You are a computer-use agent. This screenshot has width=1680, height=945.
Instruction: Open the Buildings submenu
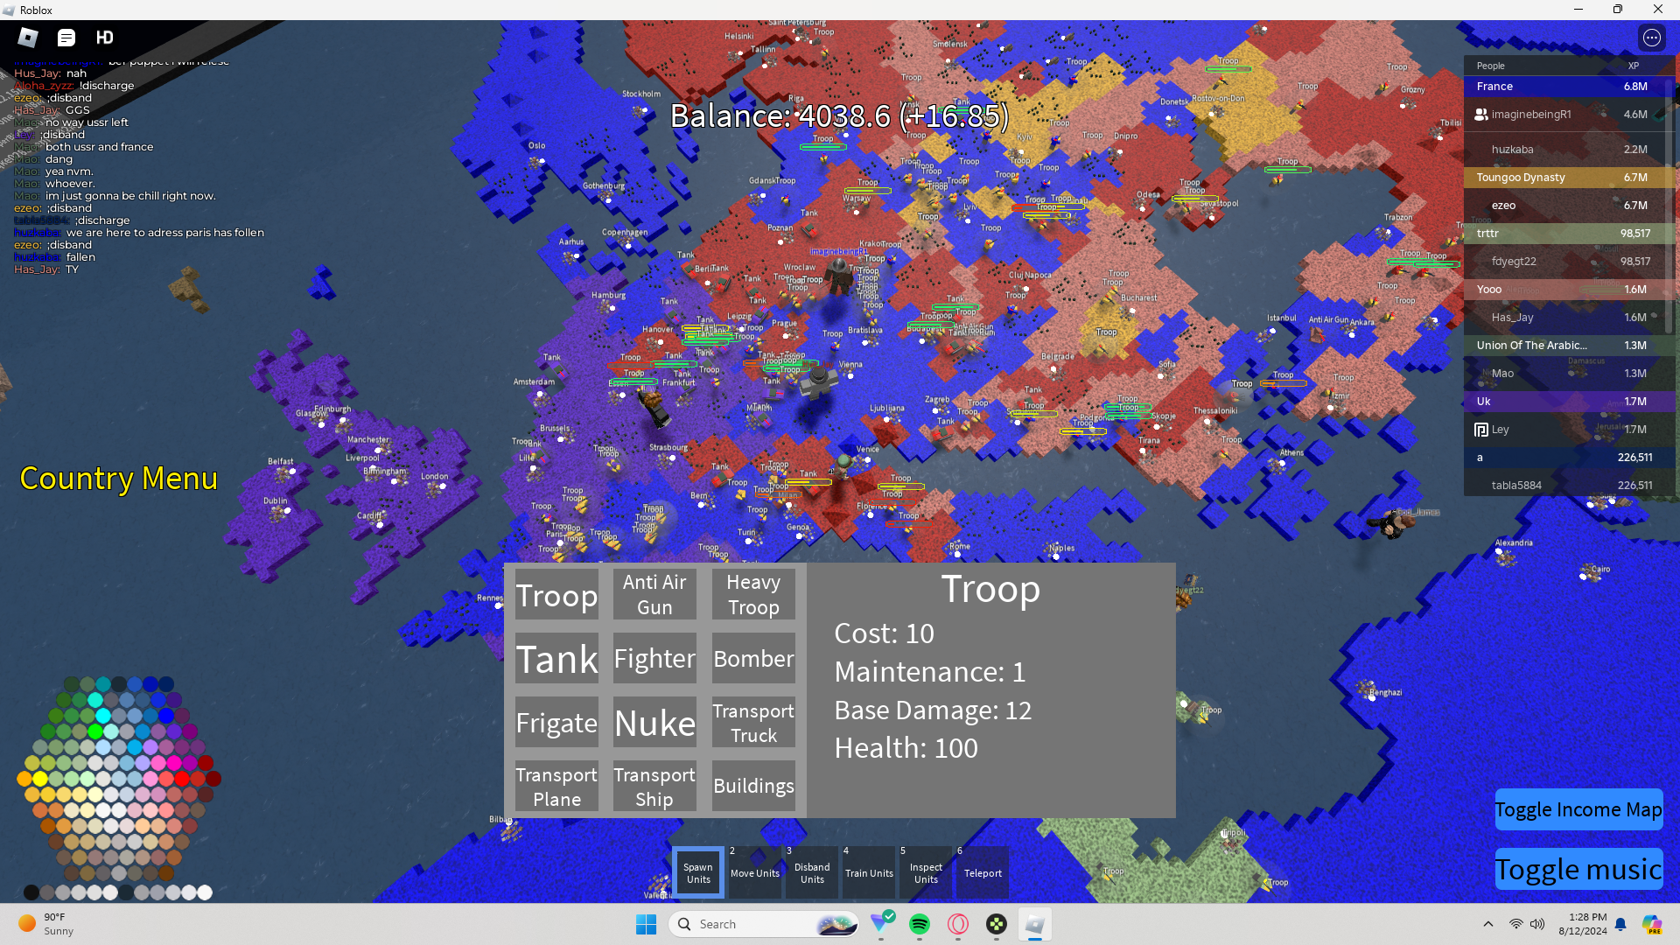coord(753,786)
